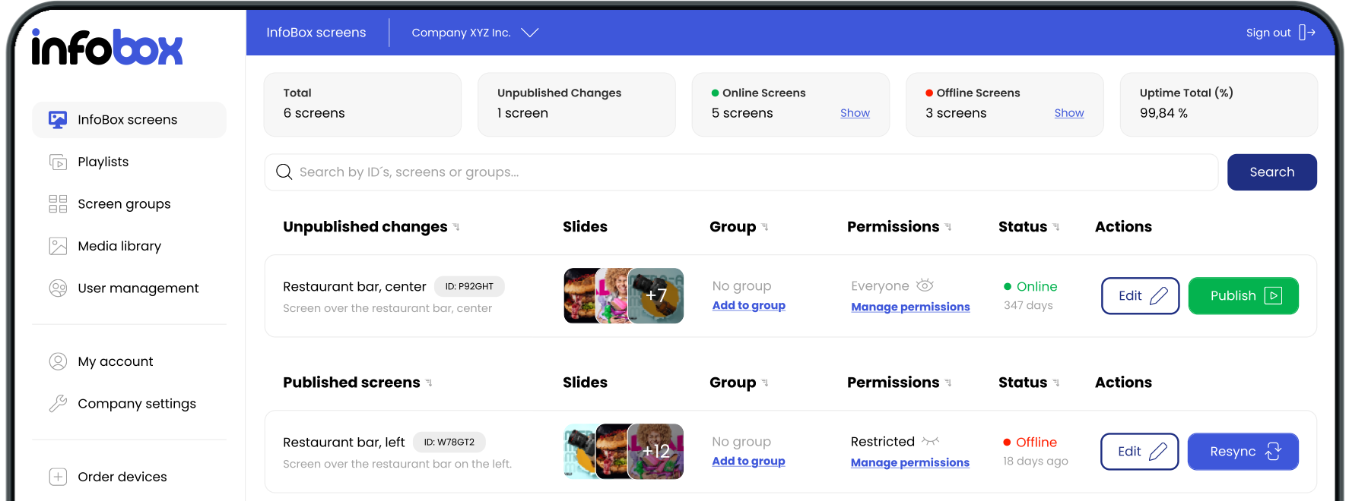Show the Online Screens list
The height and width of the screenshot is (501, 1349).
click(x=855, y=113)
